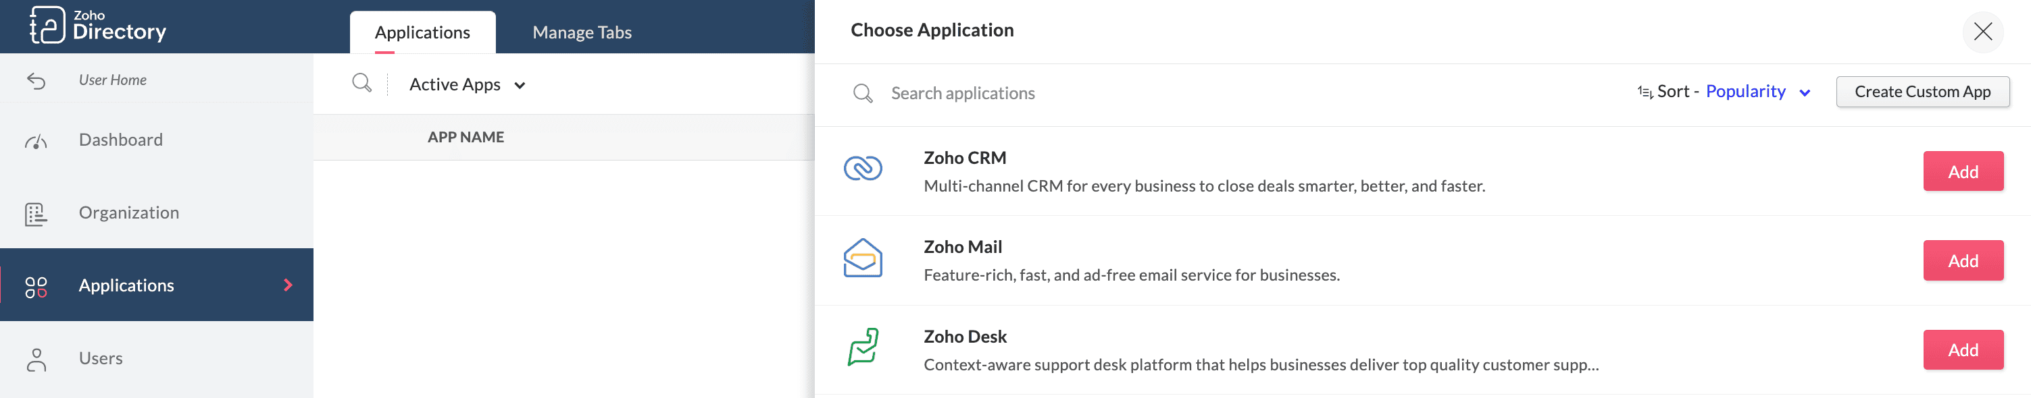Click the User Home back arrow icon

[36, 80]
